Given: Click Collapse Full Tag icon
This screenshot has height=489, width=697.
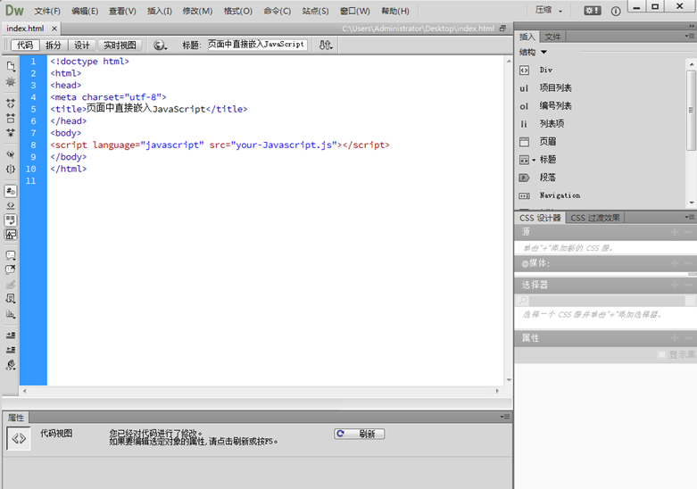Looking at the screenshot, I should (11, 104).
